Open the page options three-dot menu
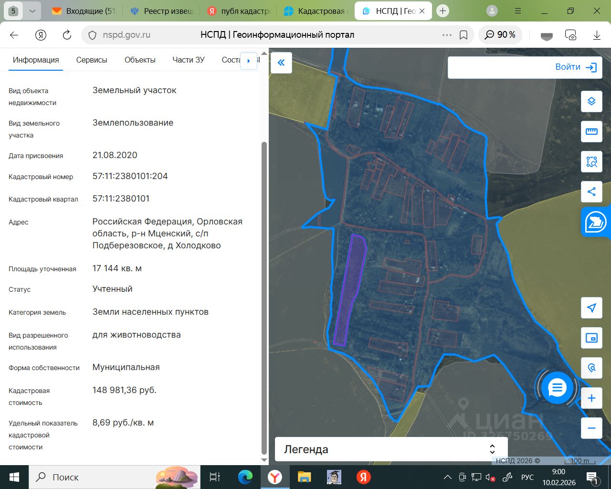 click(x=447, y=35)
